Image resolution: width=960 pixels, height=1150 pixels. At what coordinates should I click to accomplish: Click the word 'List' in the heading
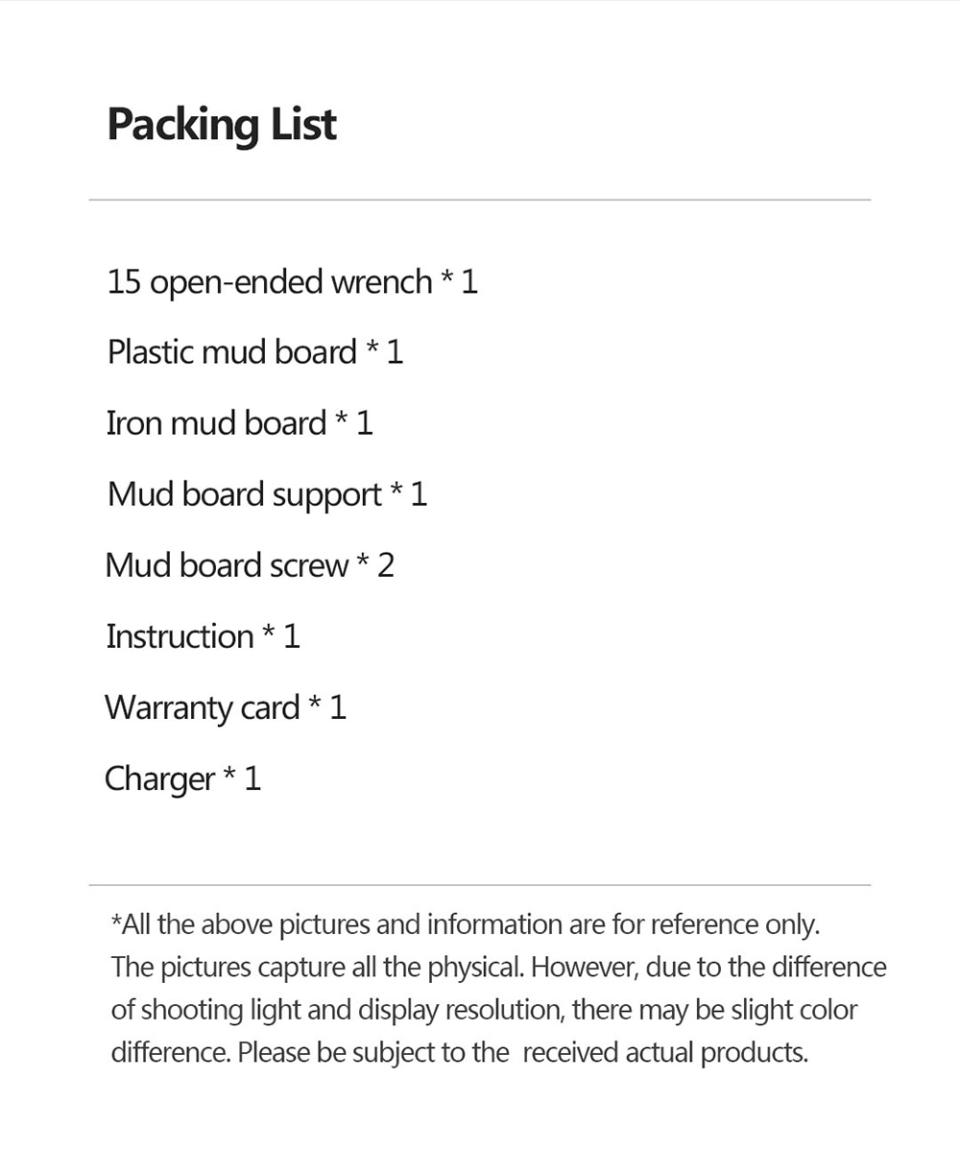pos(303,124)
